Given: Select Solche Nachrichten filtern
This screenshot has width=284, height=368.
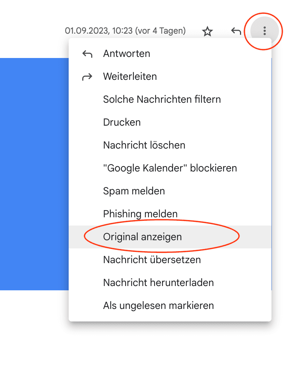Looking at the screenshot, I should pyautogui.click(x=162, y=100).
